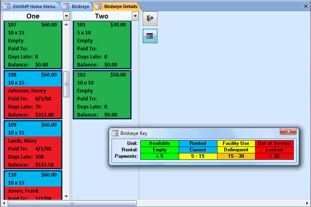The image size is (311, 207).
Task: Select empty unit 102 tile
Action: [x=102, y=95]
